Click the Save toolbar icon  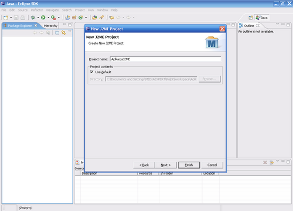click(16, 18)
